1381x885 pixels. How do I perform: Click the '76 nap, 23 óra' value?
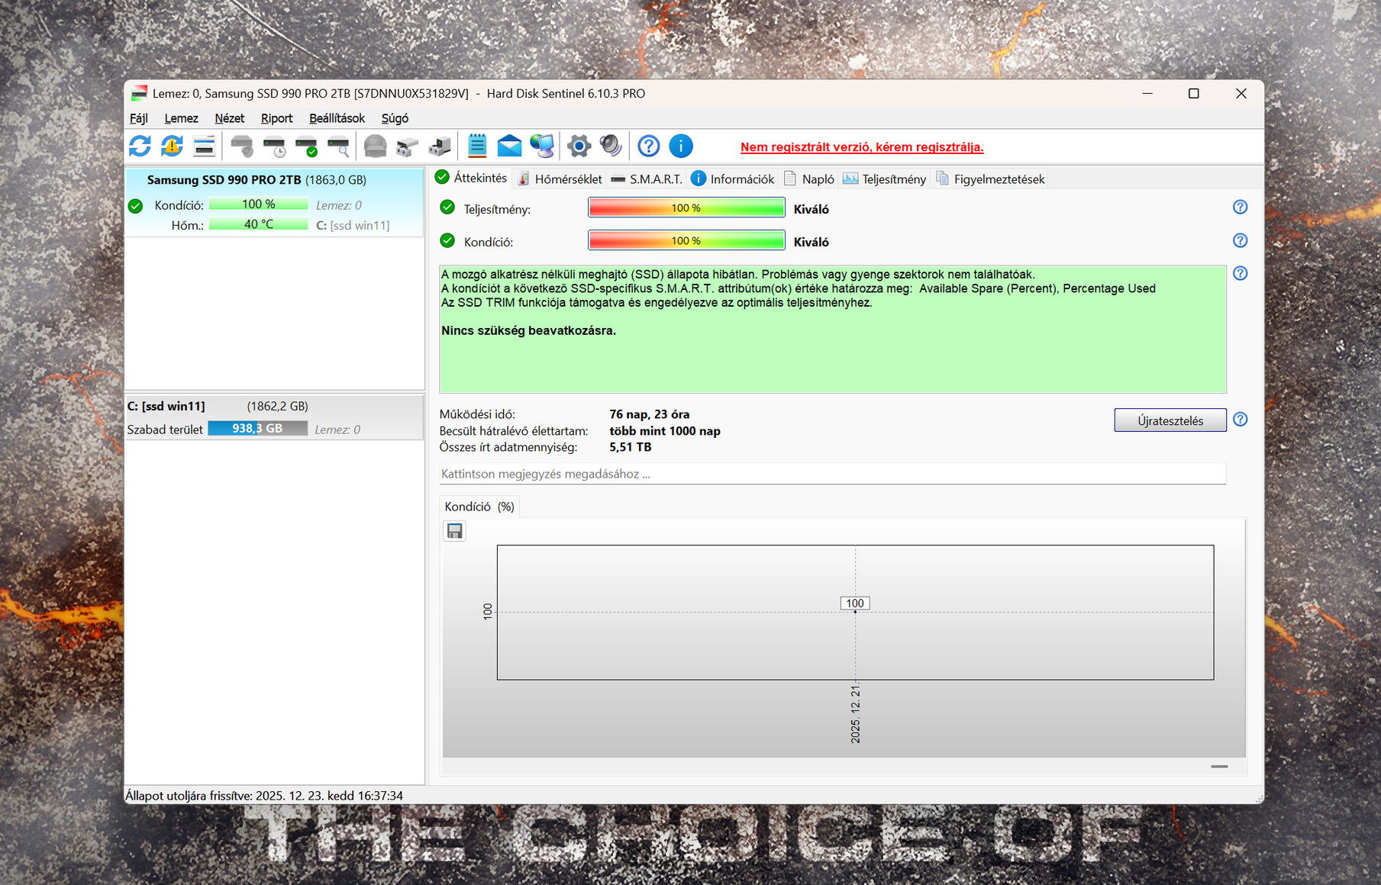(650, 414)
